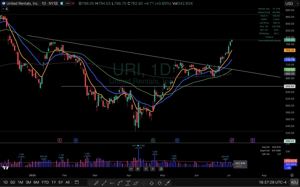Click the green E earnings marker in April

pyautogui.click(x=153, y=140)
